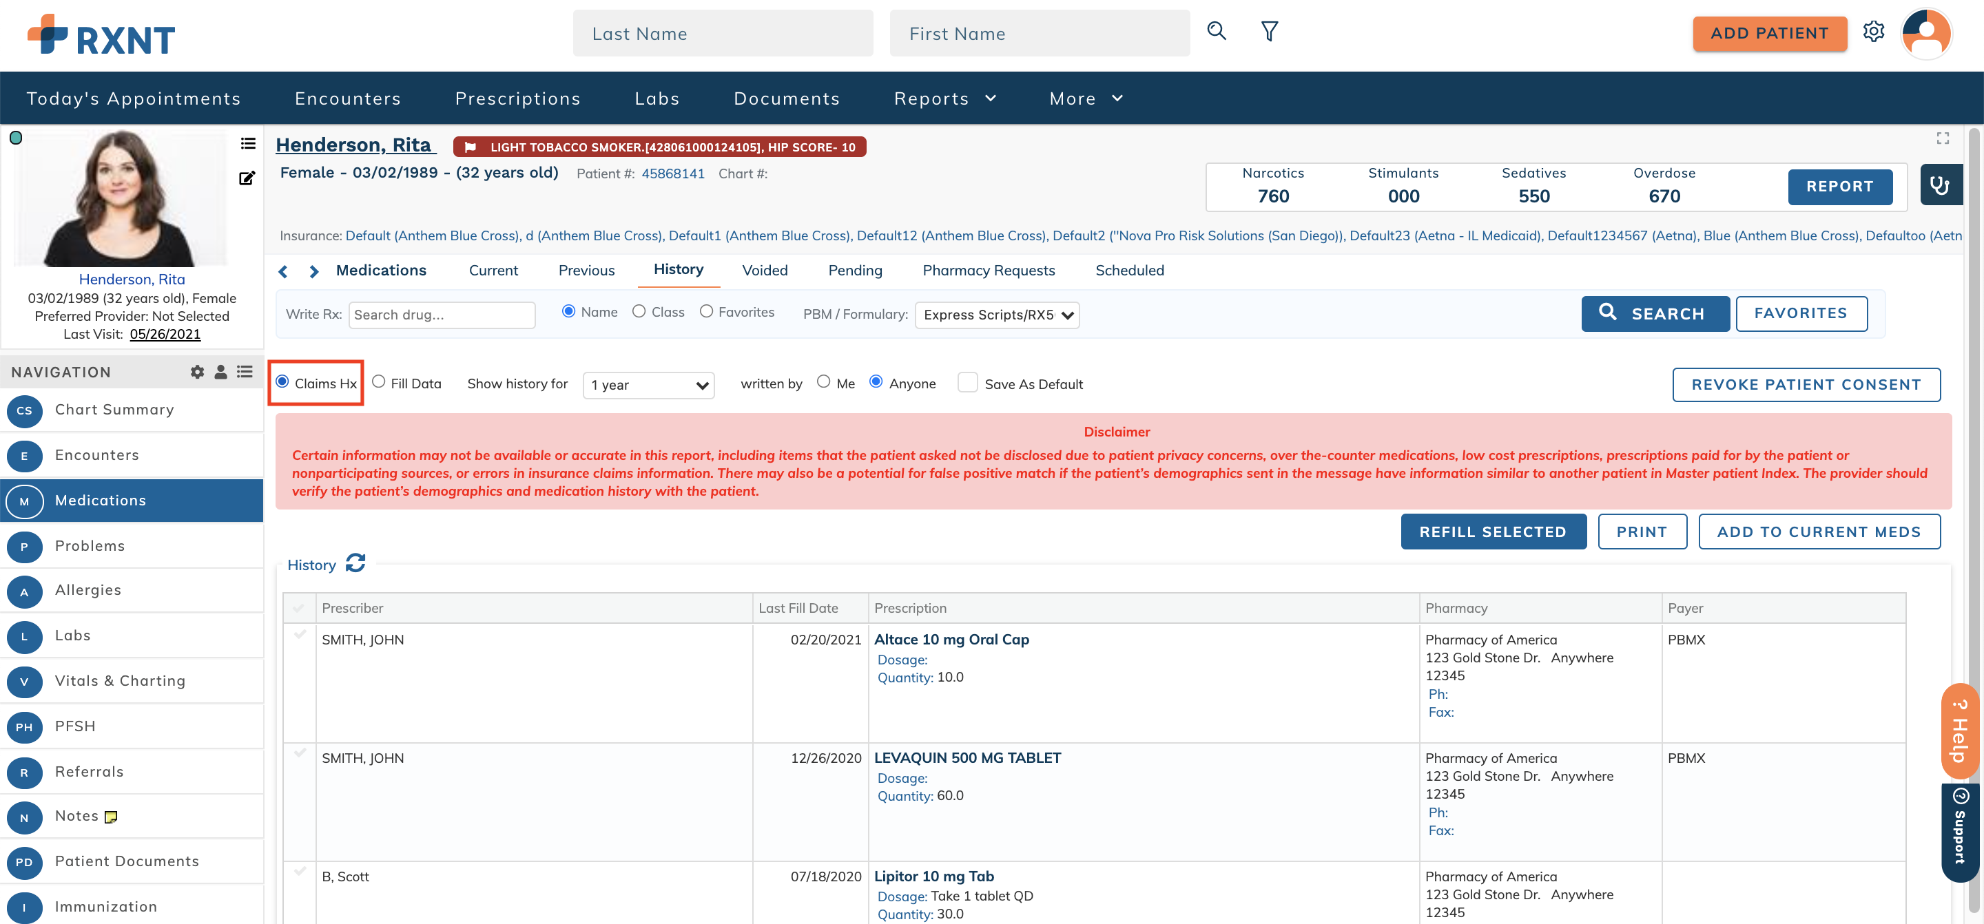The image size is (1984, 924).
Task: Check the Save As Default checkbox
Action: pyautogui.click(x=967, y=383)
